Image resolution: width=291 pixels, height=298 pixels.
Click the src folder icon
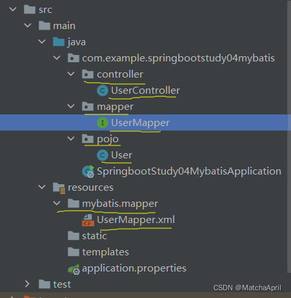(30, 10)
